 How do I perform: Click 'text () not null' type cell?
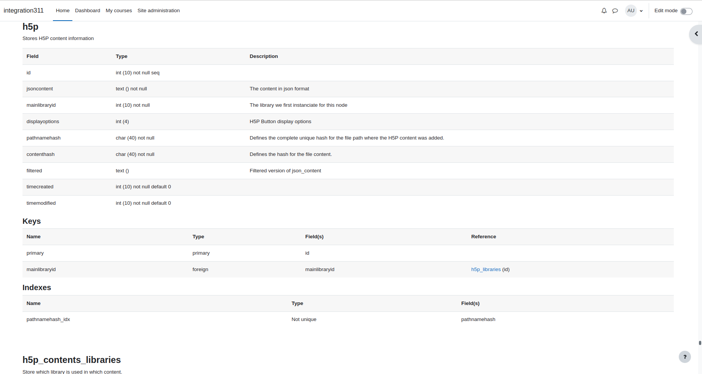[131, 89]
